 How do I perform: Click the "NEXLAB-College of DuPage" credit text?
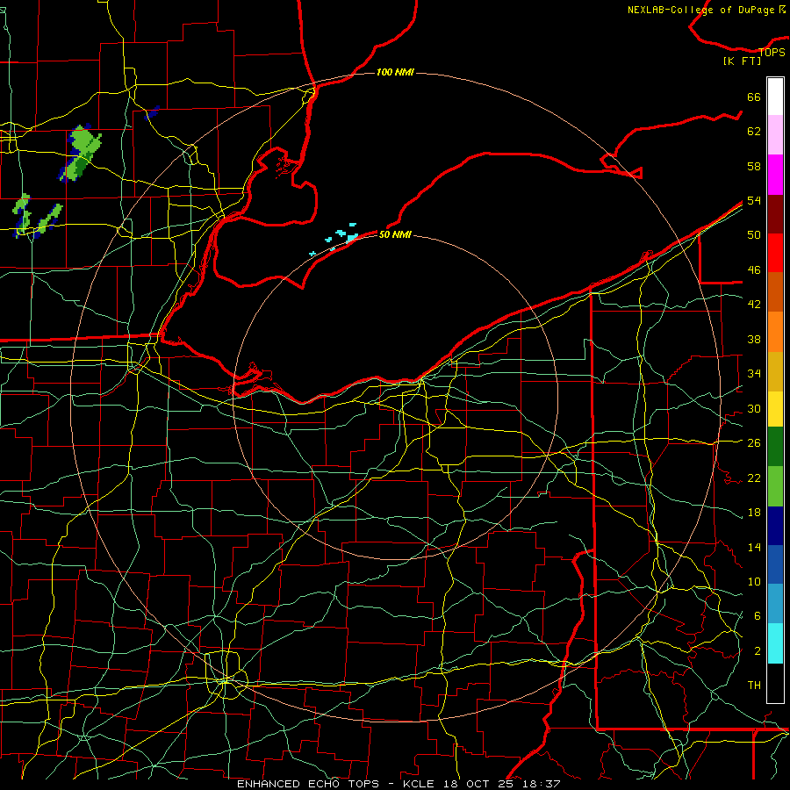coord(702,10)
